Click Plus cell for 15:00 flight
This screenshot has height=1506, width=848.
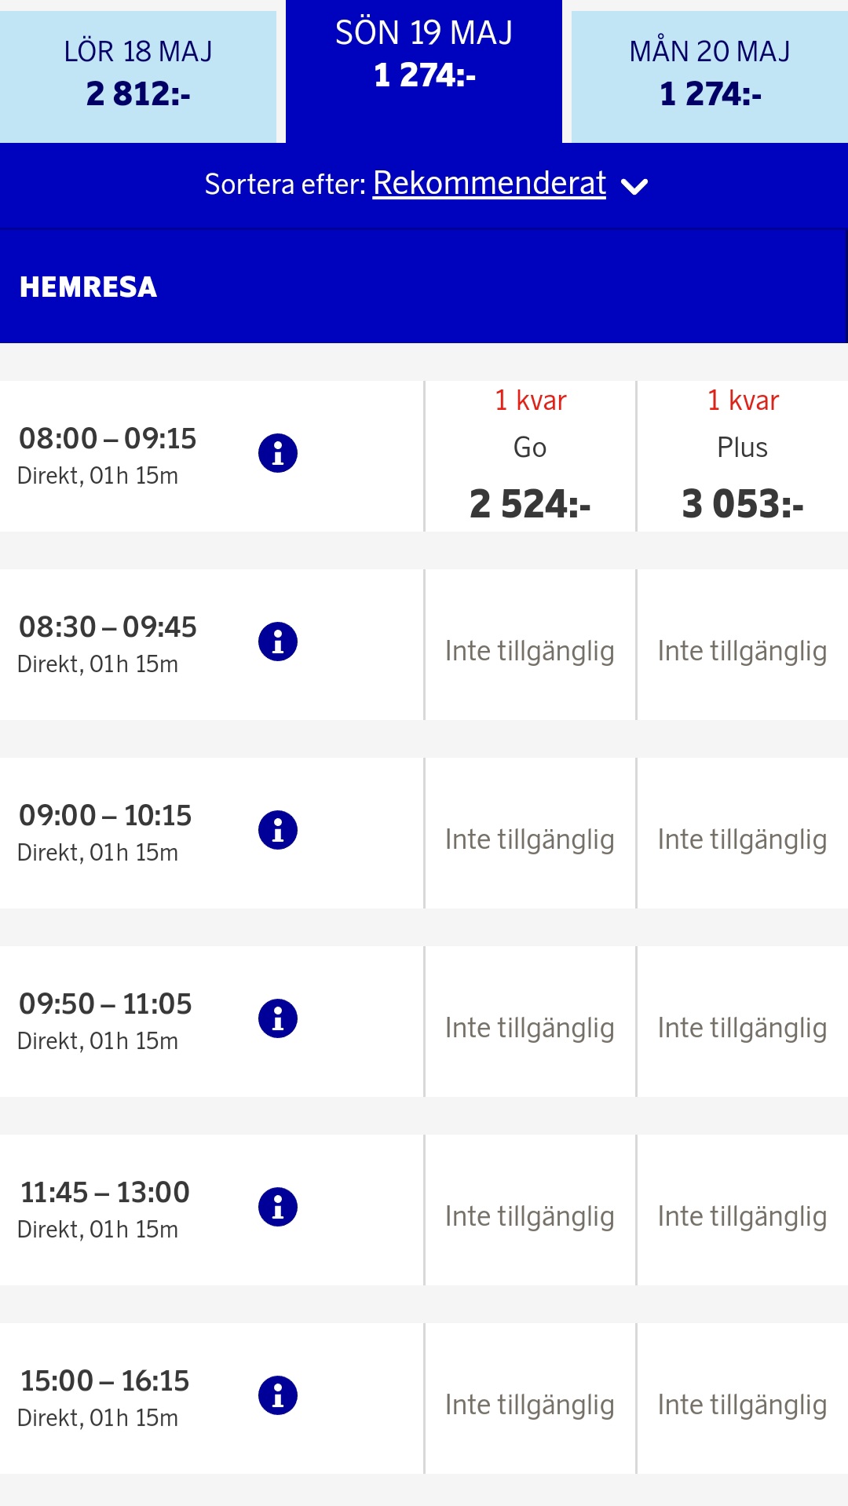[x=742, y=1405]
